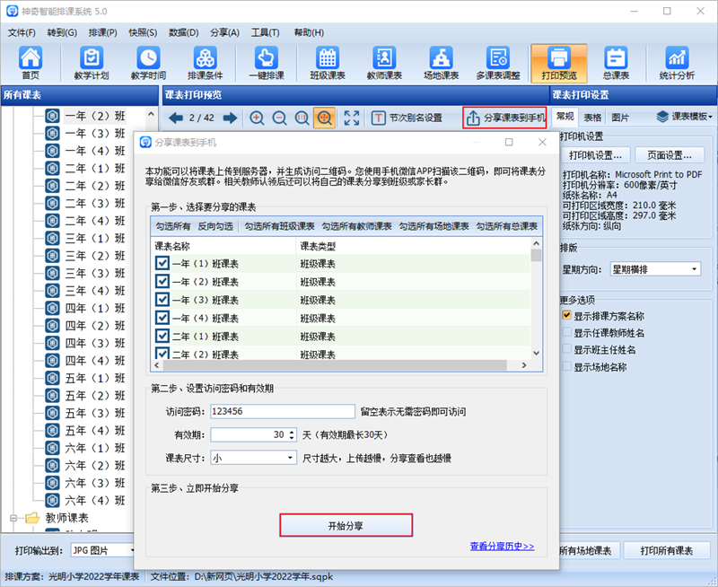This screenshot has width=718, height=587.
Task: Open the 教学计划 toolbar icon
Action: [92, 63]
